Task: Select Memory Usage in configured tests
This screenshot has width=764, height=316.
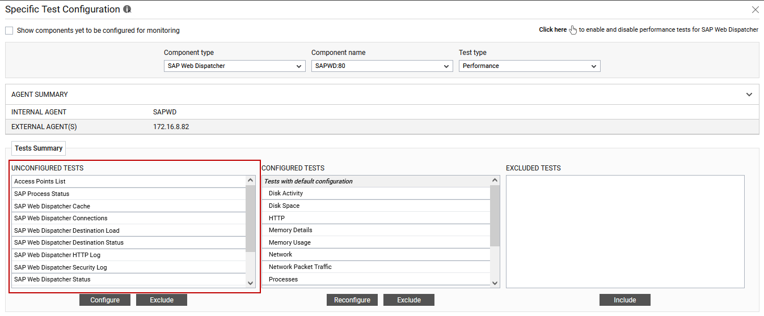Action: (376, 242)
